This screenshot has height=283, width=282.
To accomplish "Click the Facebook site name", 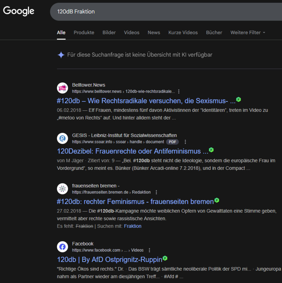I will (x=83, y=244).
